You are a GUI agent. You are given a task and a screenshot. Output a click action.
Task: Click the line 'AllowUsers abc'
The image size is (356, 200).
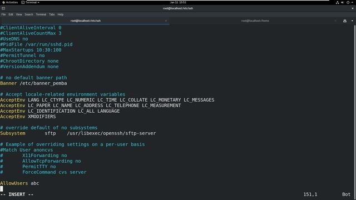point(19,183)
